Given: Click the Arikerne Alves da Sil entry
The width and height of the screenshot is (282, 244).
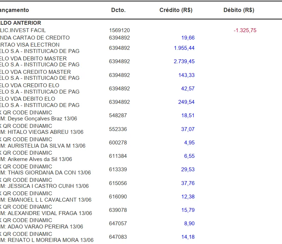Looking at the screenshot, I should pos(36,159).
